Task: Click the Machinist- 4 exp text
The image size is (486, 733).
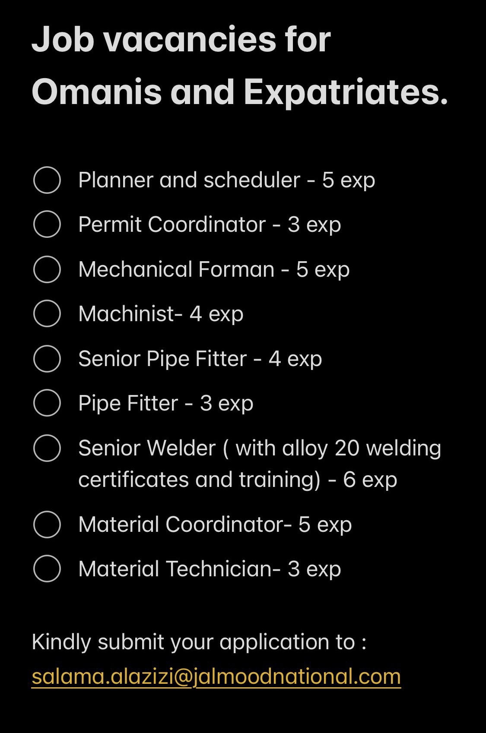Action: pos(161,314)
